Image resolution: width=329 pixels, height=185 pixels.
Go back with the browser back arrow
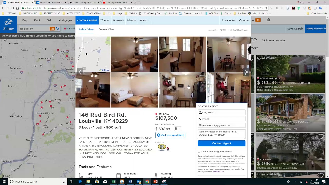[x=3, y=8]
